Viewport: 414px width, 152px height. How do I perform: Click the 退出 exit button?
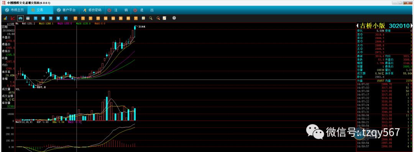coord(143,10)
